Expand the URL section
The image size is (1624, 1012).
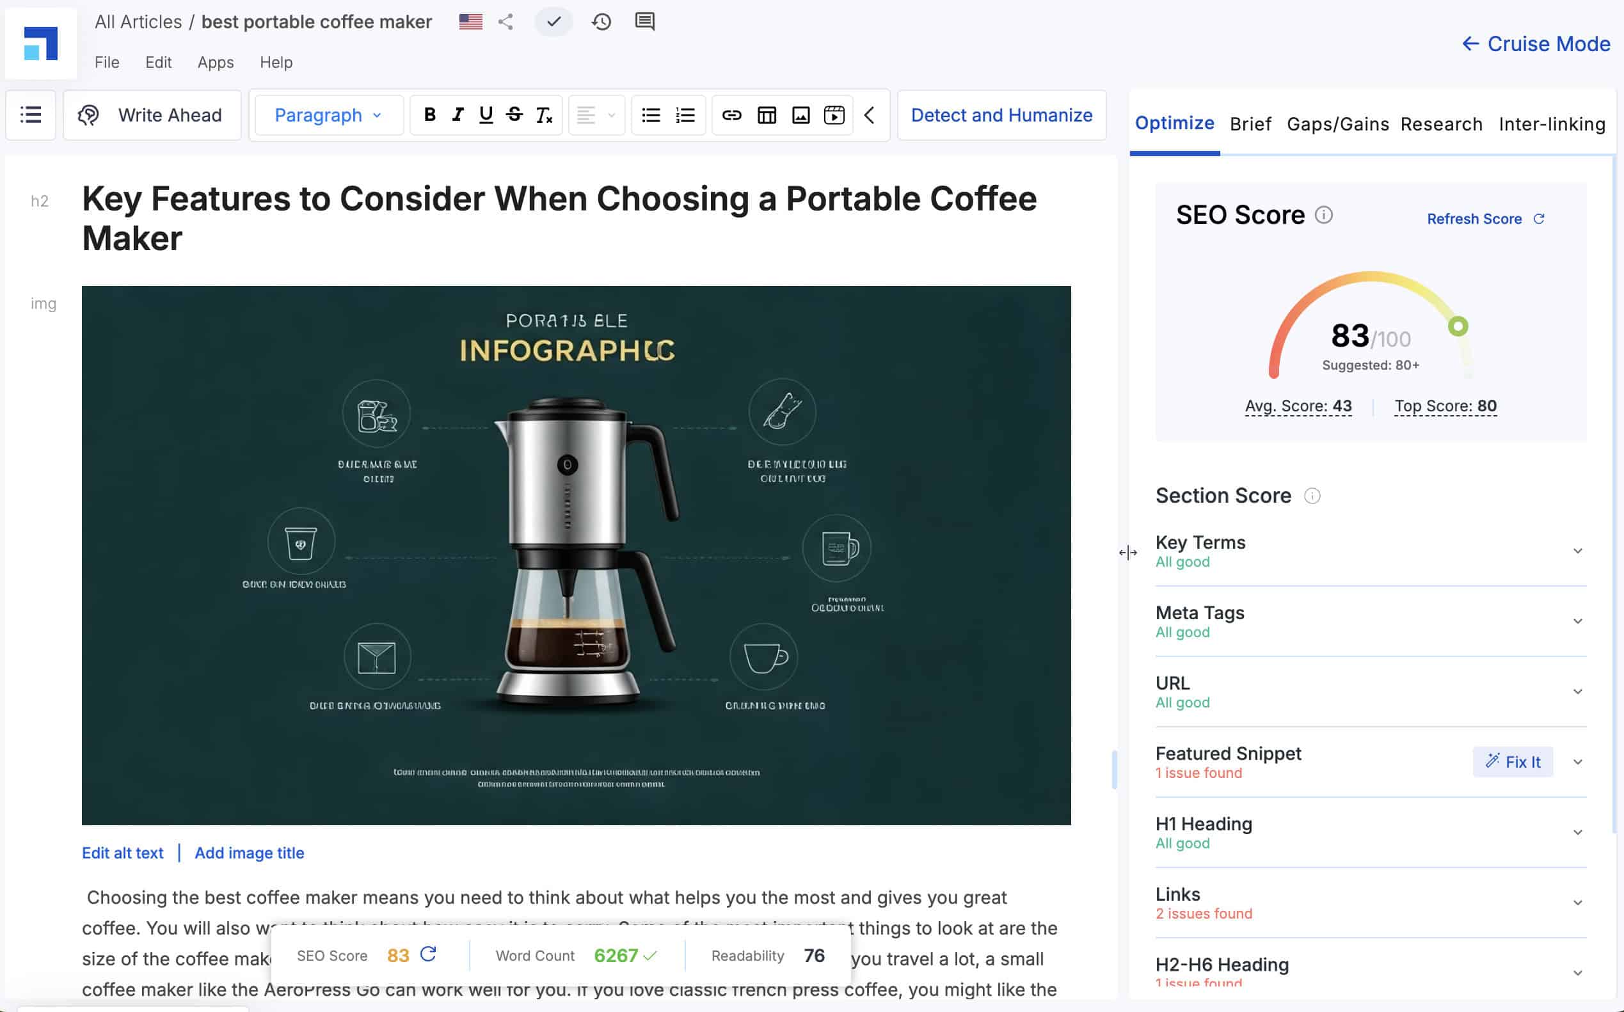(x=1578, y=692)
